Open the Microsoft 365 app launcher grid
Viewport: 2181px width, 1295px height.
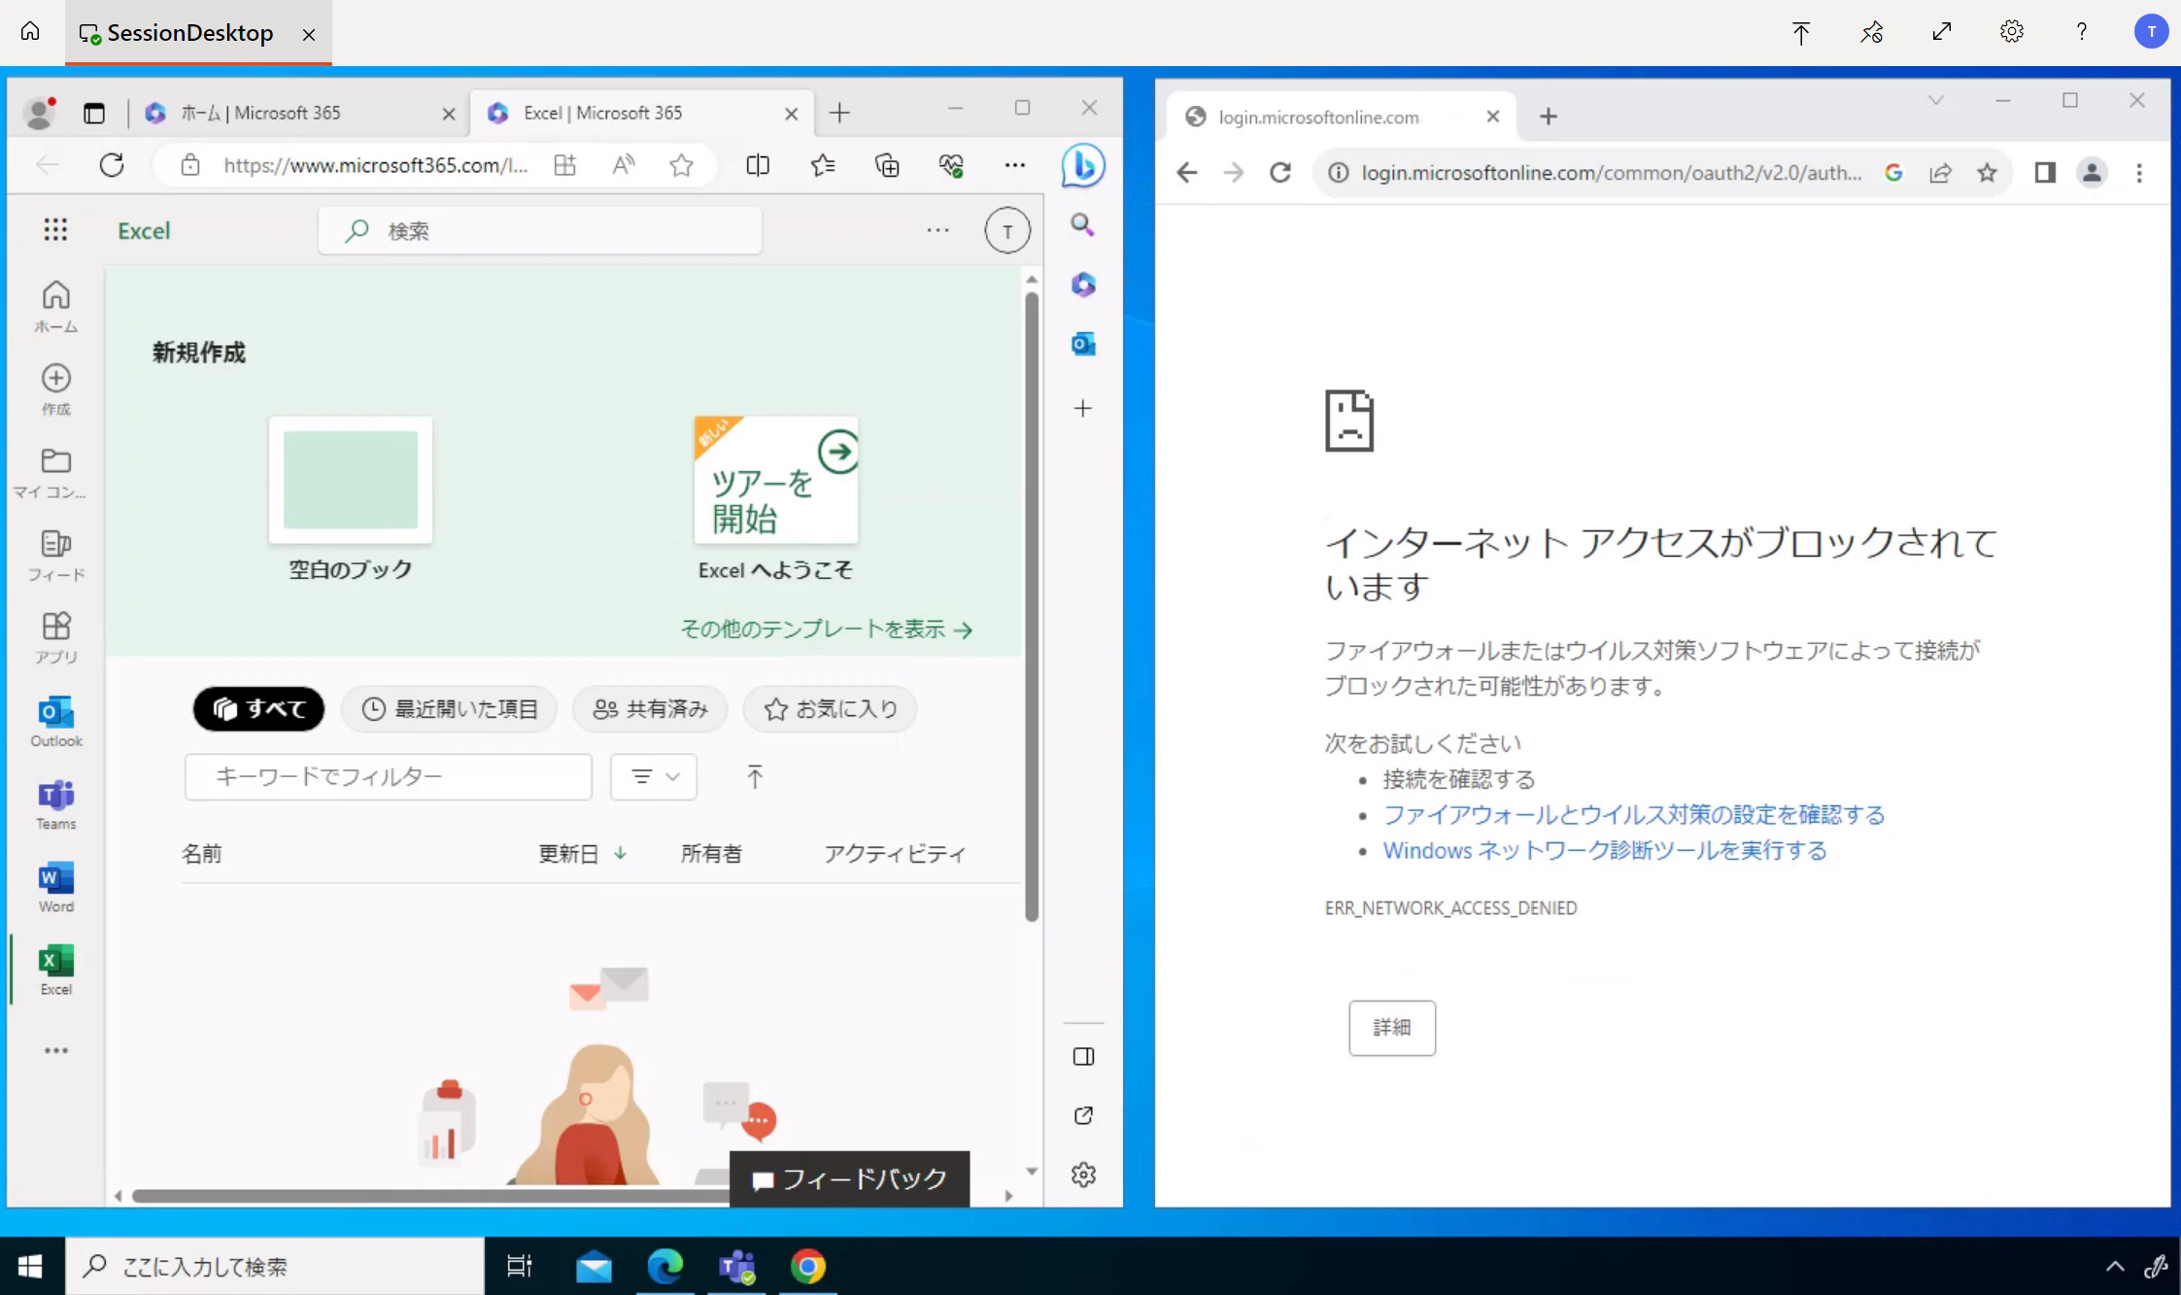point(55,230)
